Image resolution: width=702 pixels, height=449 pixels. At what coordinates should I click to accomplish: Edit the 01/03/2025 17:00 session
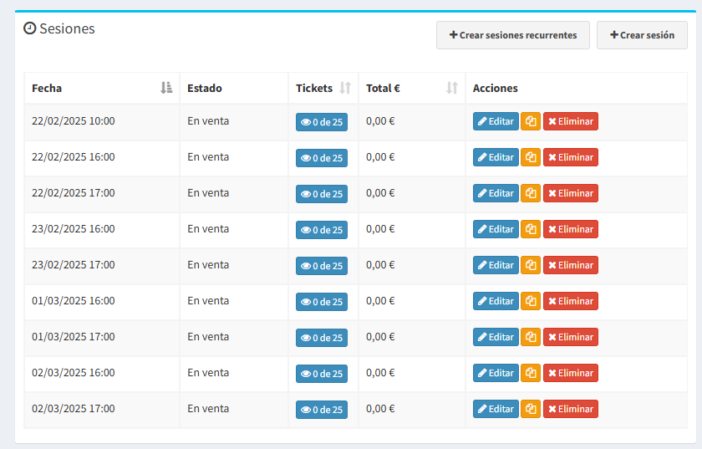[496, 337]
